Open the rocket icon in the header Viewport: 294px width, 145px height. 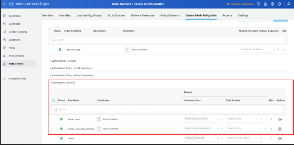point(265,4)
